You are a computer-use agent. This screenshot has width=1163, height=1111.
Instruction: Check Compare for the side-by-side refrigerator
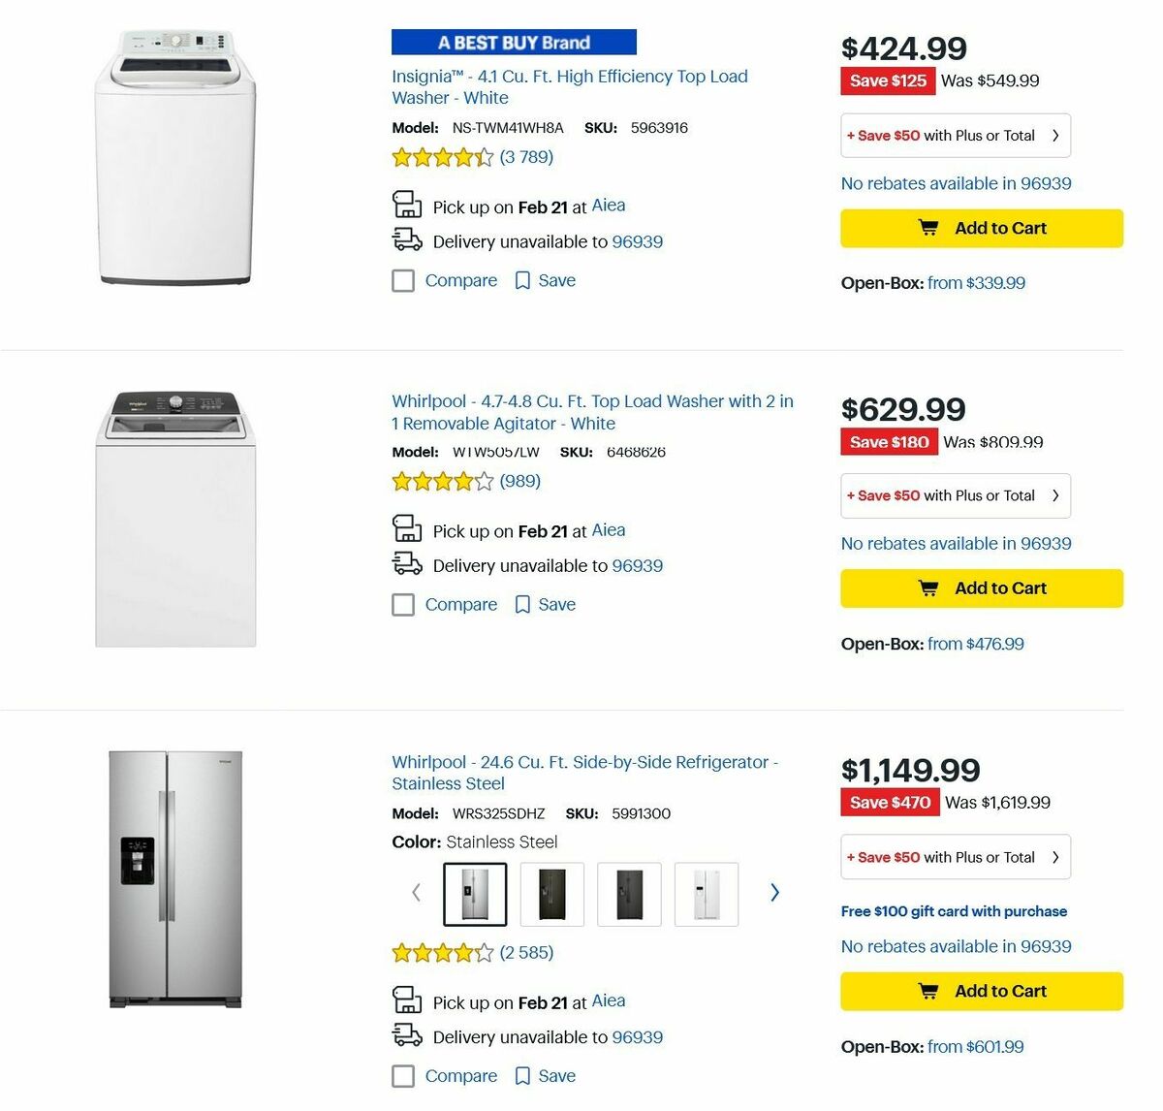tap(403, 1076)
